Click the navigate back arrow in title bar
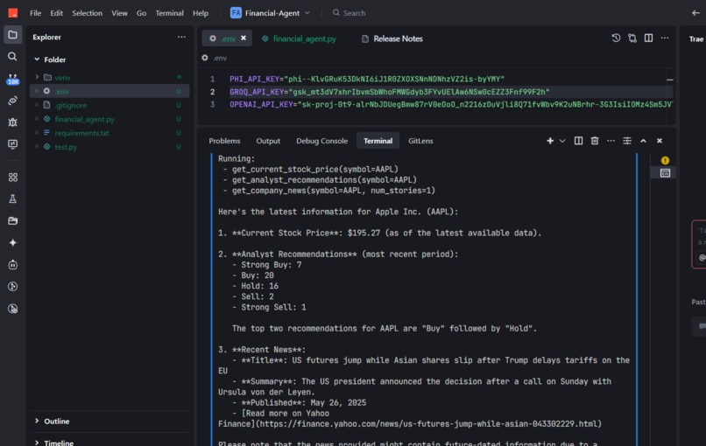This screenshot has height=446, width=706. [x=695, y=13]
